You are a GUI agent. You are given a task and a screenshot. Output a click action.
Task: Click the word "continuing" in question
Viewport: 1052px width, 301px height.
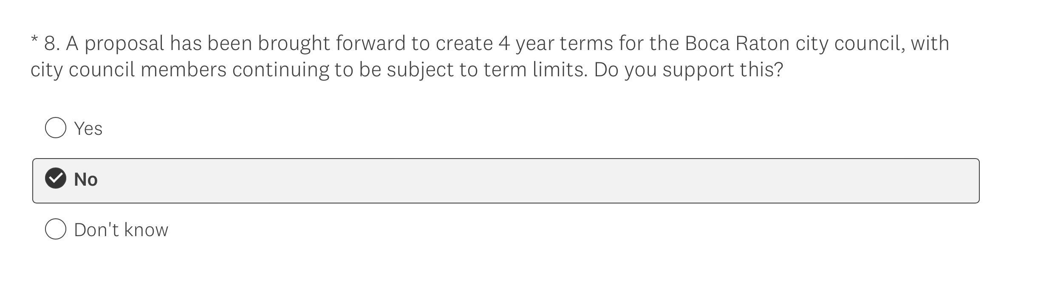[x=280, y=70]
